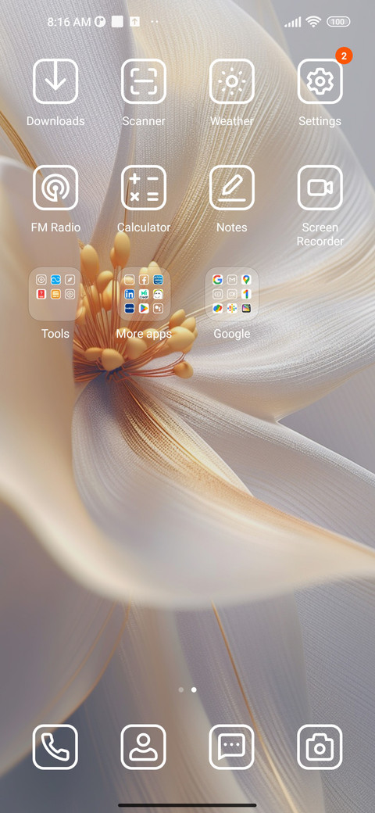This screenshot has width=375, height=813.
Task: Open the Messages app in the dock
Action: (231, 747)
